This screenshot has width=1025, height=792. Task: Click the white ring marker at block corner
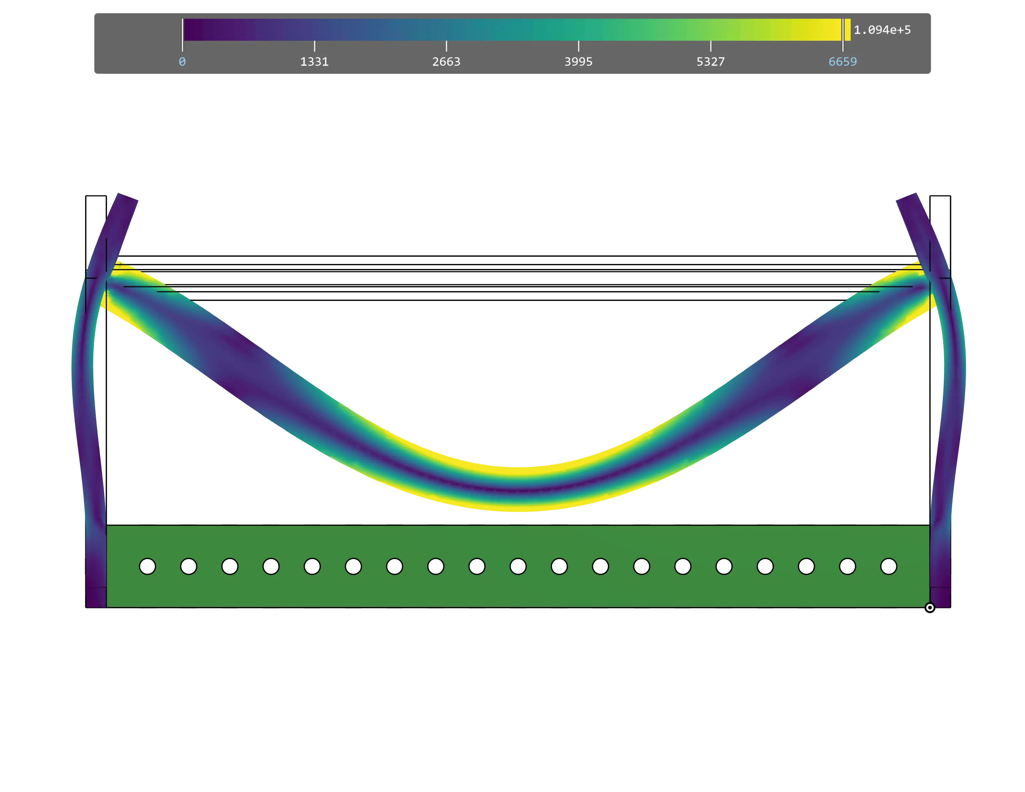930,608
